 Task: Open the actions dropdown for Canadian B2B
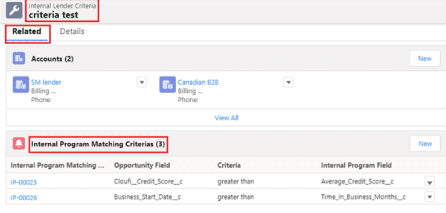(288, 82)
